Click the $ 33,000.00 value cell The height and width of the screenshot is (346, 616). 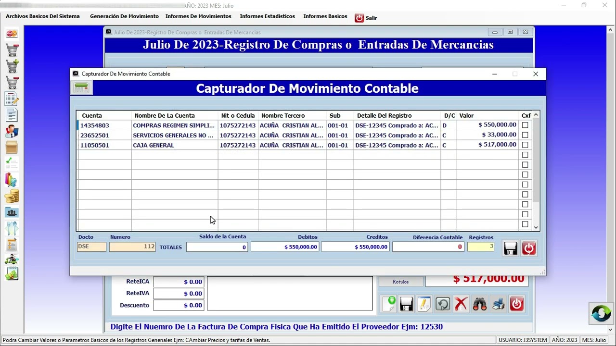coord(487,135)
